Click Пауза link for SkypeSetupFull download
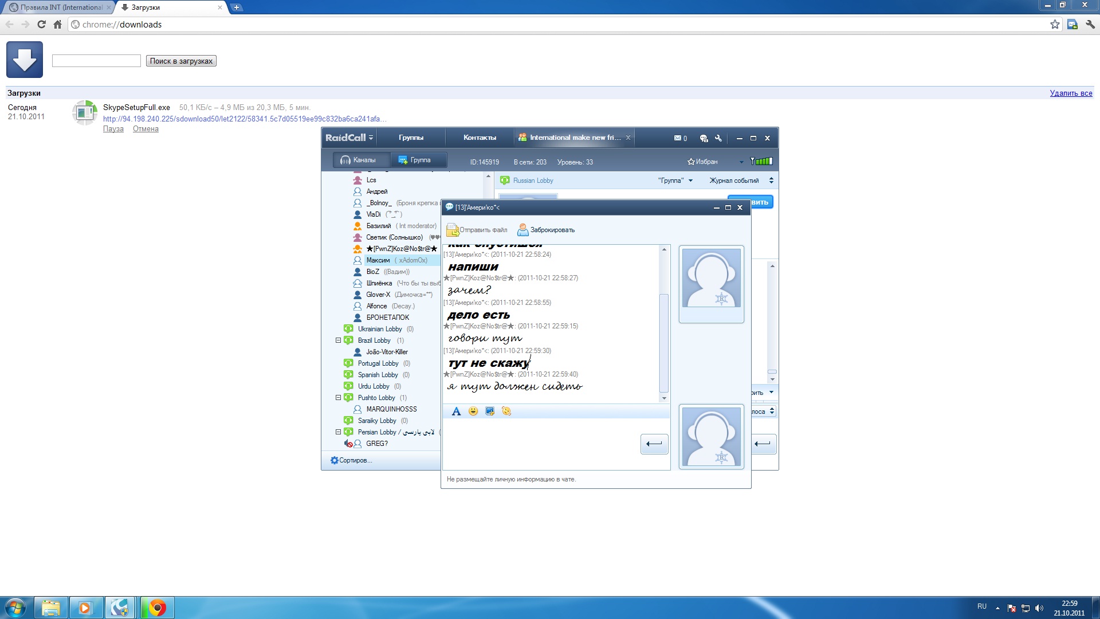 click(x=113, y=129)
